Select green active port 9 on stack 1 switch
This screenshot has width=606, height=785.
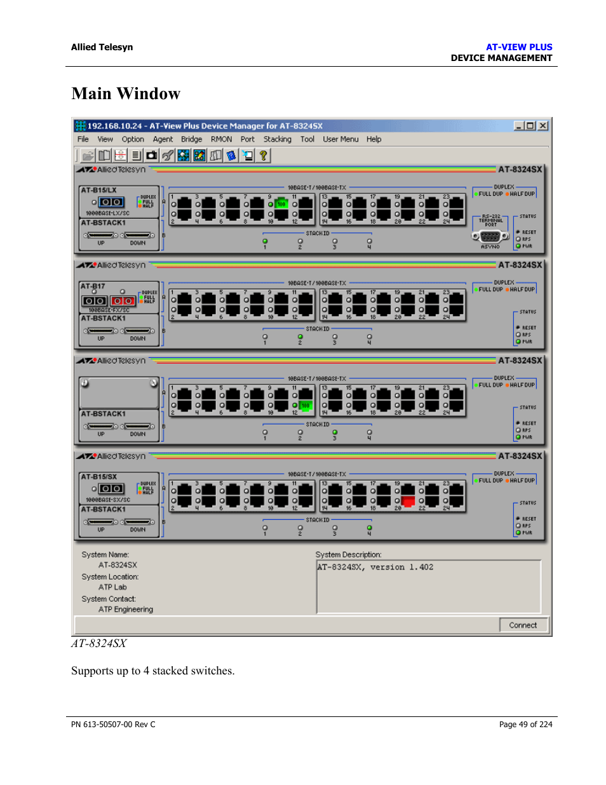click(281, 205)
